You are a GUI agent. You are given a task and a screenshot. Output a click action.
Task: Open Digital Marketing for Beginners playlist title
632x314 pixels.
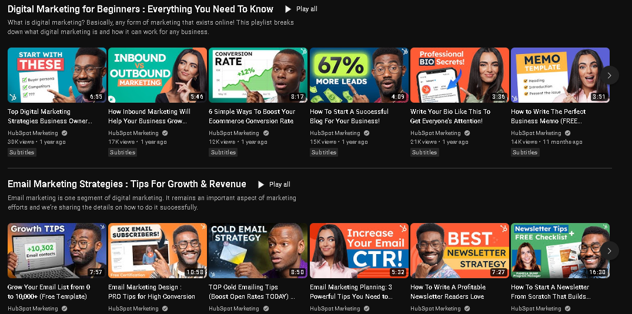[x=141, y=9]
